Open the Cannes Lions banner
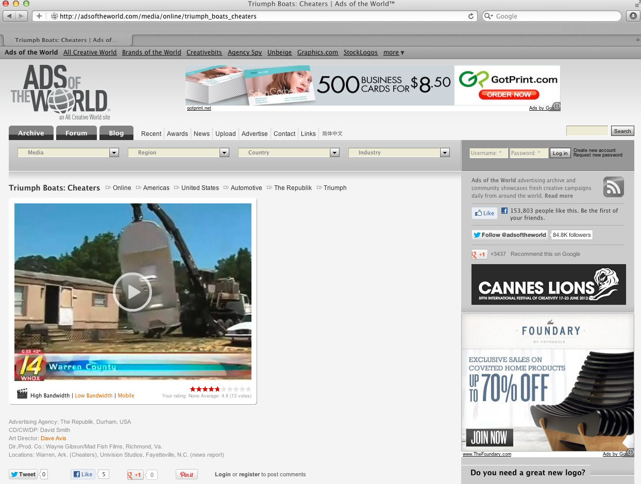This screenshot has width=641, height=484. [549, 284]
